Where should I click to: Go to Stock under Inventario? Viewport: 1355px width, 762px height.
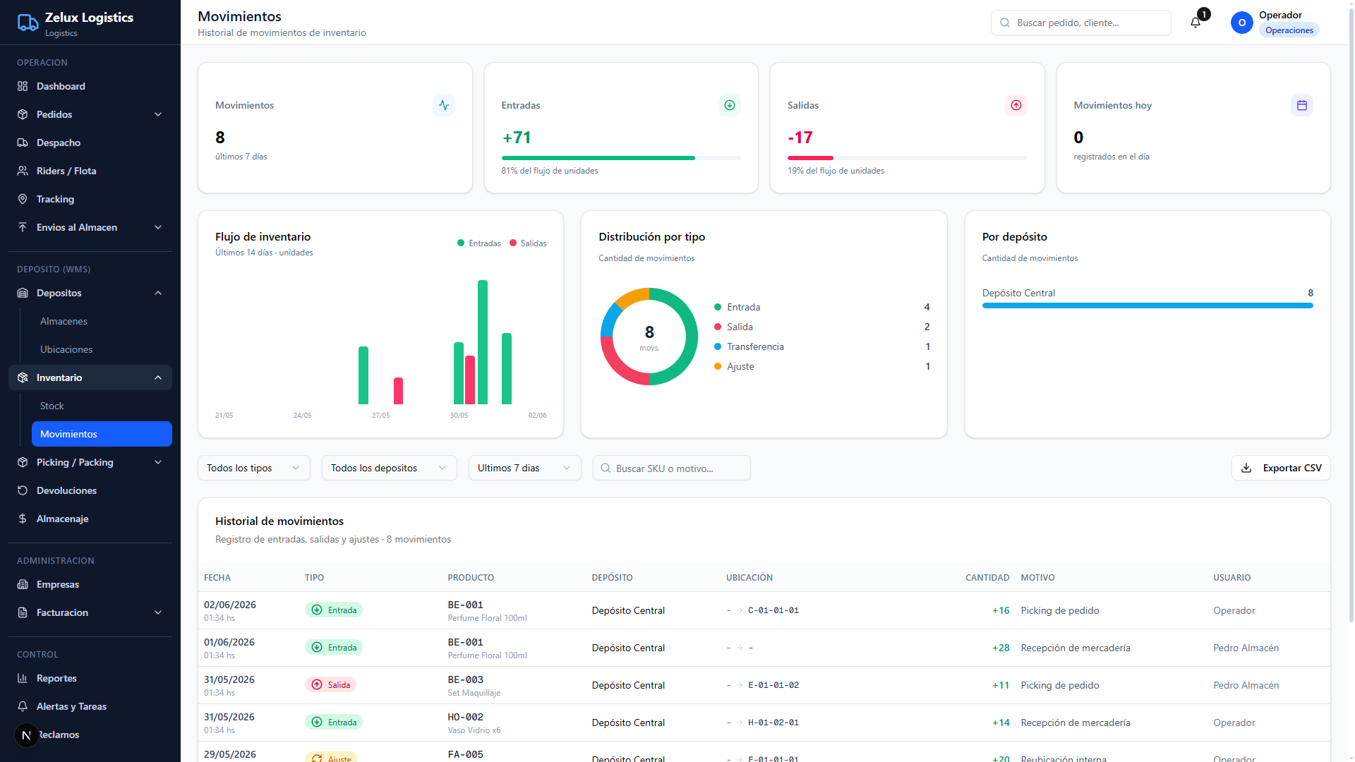pyautogui.click(x=102, y=406)
